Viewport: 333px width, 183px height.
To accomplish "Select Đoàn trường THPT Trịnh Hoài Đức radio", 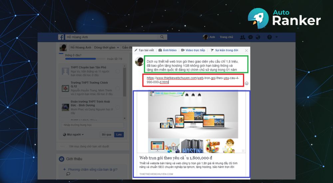I will tap(118, 107).
